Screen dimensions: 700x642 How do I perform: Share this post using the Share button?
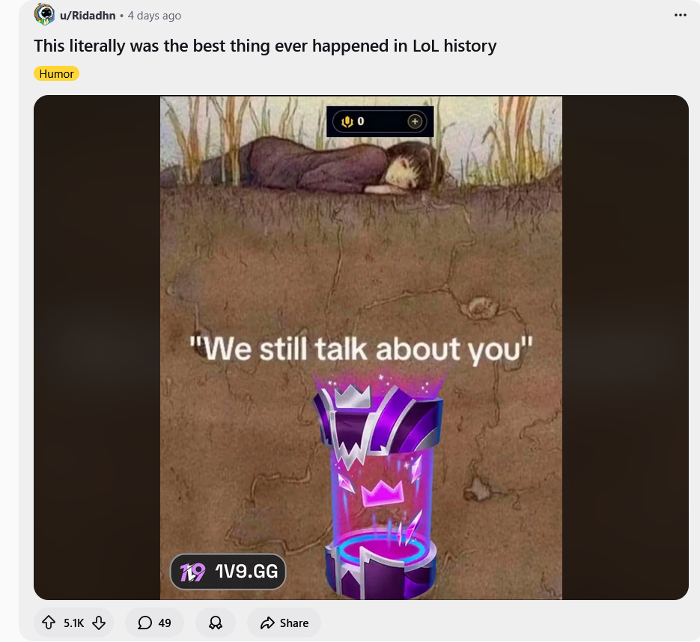(284, 623)
